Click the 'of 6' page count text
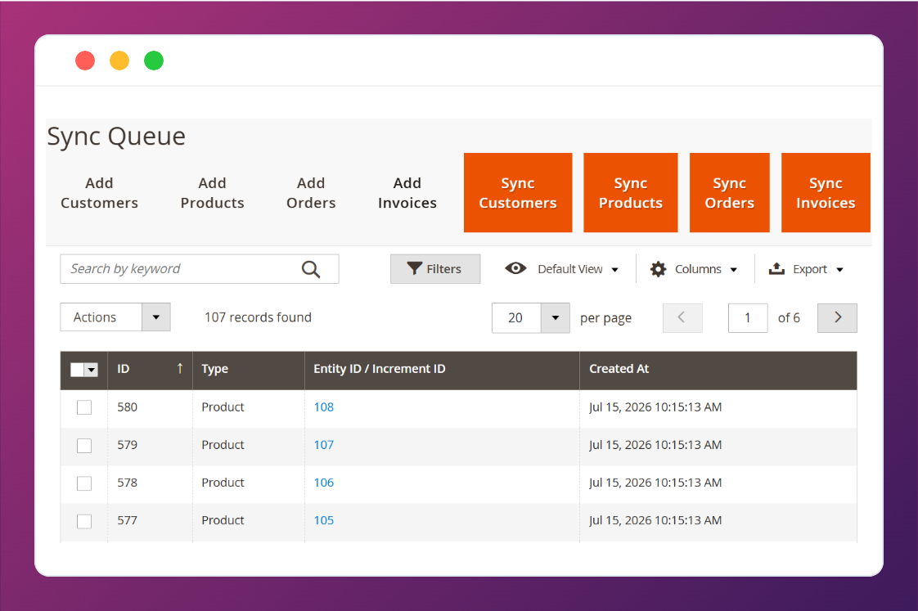 point(789,318)
